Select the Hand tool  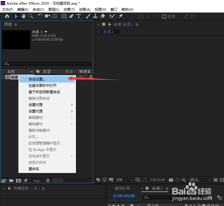24,16
